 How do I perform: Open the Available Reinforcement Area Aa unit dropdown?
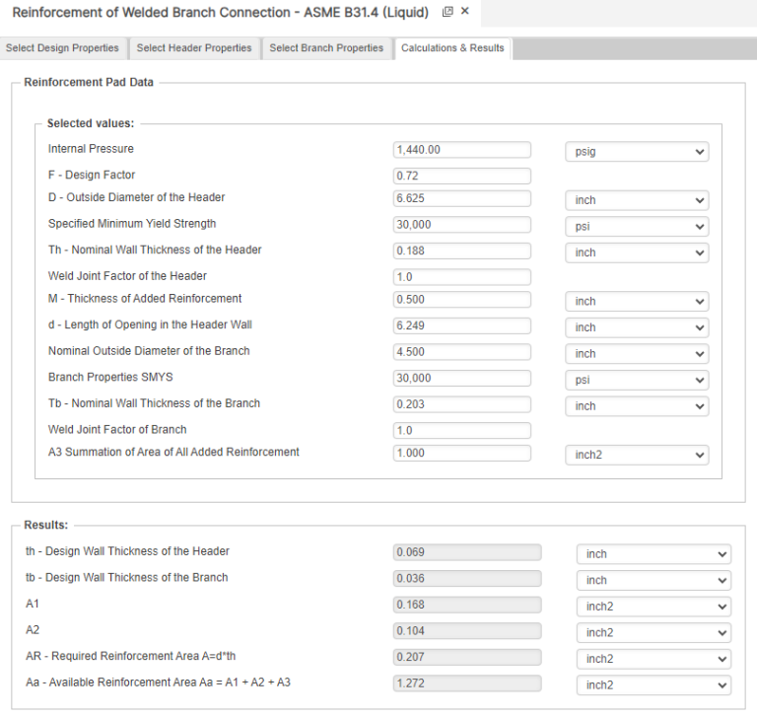coord(653,685)
